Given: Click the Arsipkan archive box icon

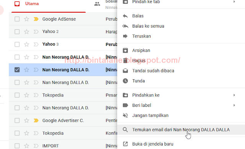Looking at the screenshot, I should click(125, 51).
